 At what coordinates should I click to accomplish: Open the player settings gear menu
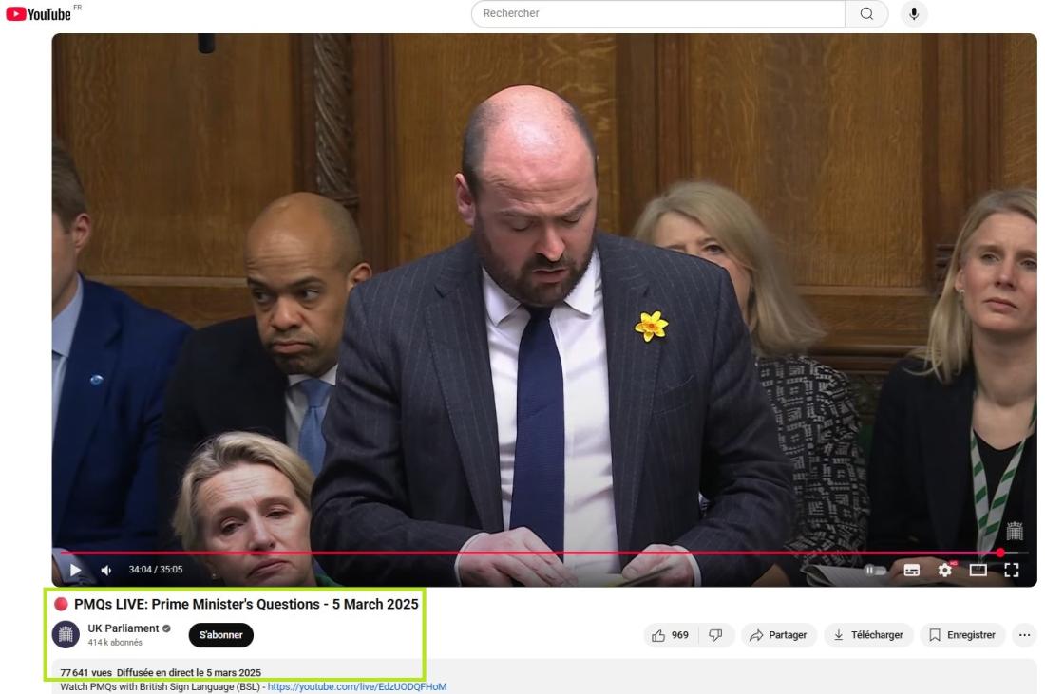pos(944,570)
